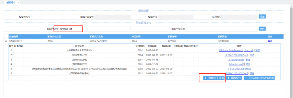Click certificate code 0008
Viewport: 293px width, 98px height.
point(140,69)
